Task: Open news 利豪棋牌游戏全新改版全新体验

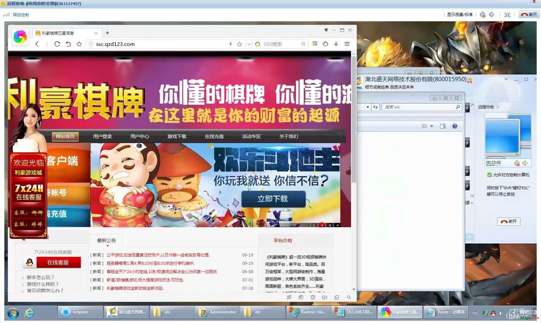Action: [x=135, y=288]
